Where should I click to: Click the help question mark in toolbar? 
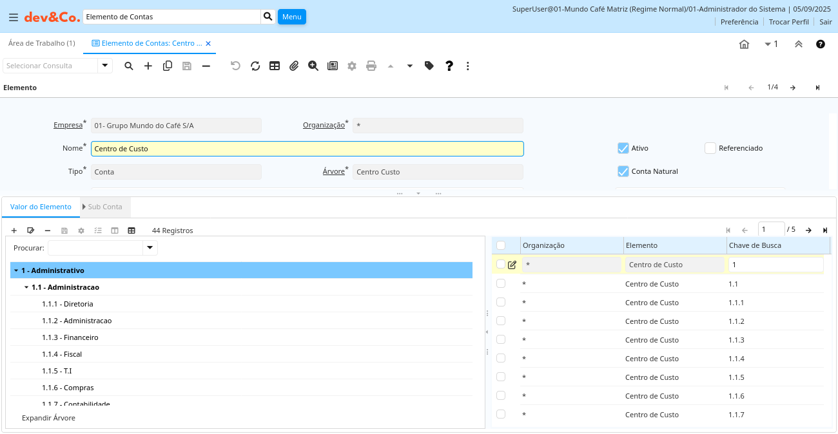click(x=449, y=66)
